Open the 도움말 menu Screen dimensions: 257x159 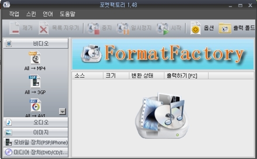point(67,14)
